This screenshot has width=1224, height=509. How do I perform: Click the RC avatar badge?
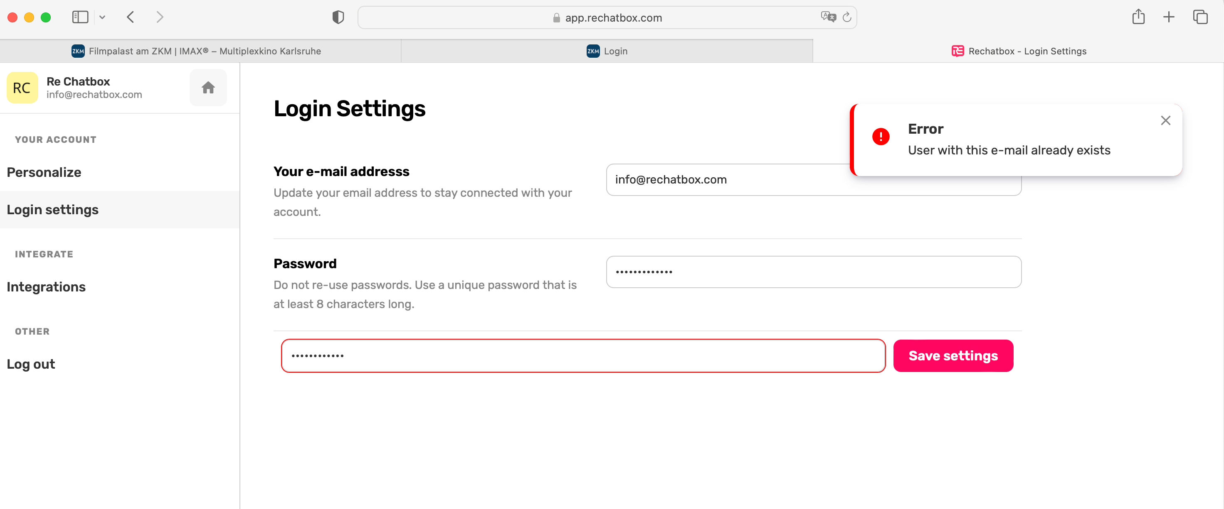[x=22, y=87]
